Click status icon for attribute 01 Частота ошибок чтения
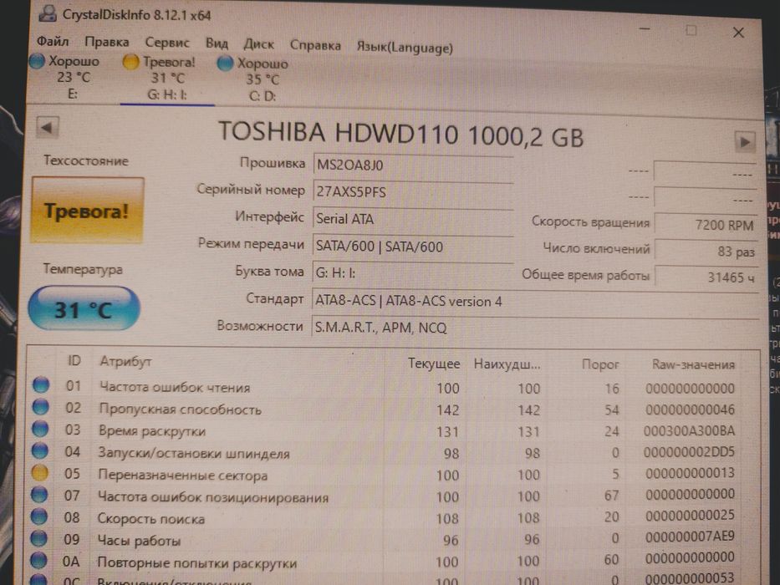The height and width of the screenshot is (585, 780). click(41, 384)
